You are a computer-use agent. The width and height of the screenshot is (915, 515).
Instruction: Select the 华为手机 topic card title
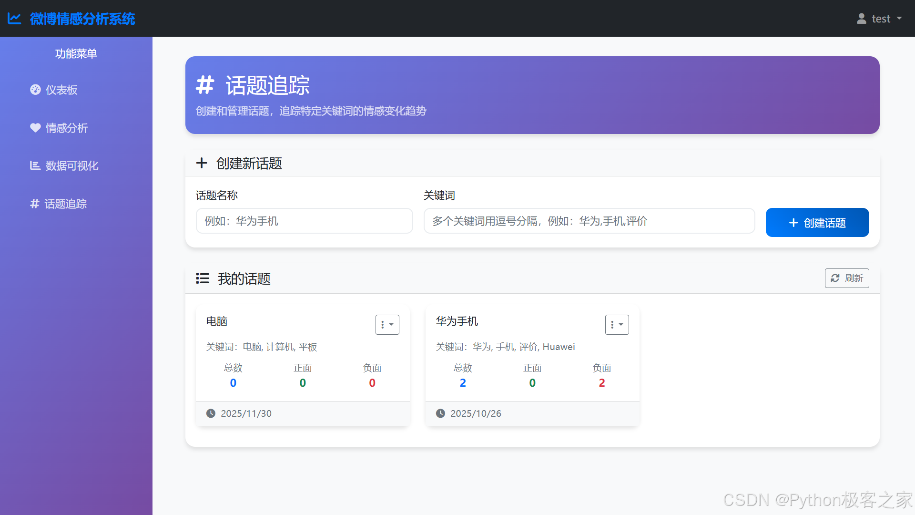coord(457,321)
